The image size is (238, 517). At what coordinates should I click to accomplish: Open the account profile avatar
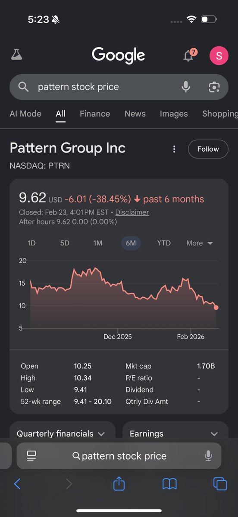click(219, 56)
